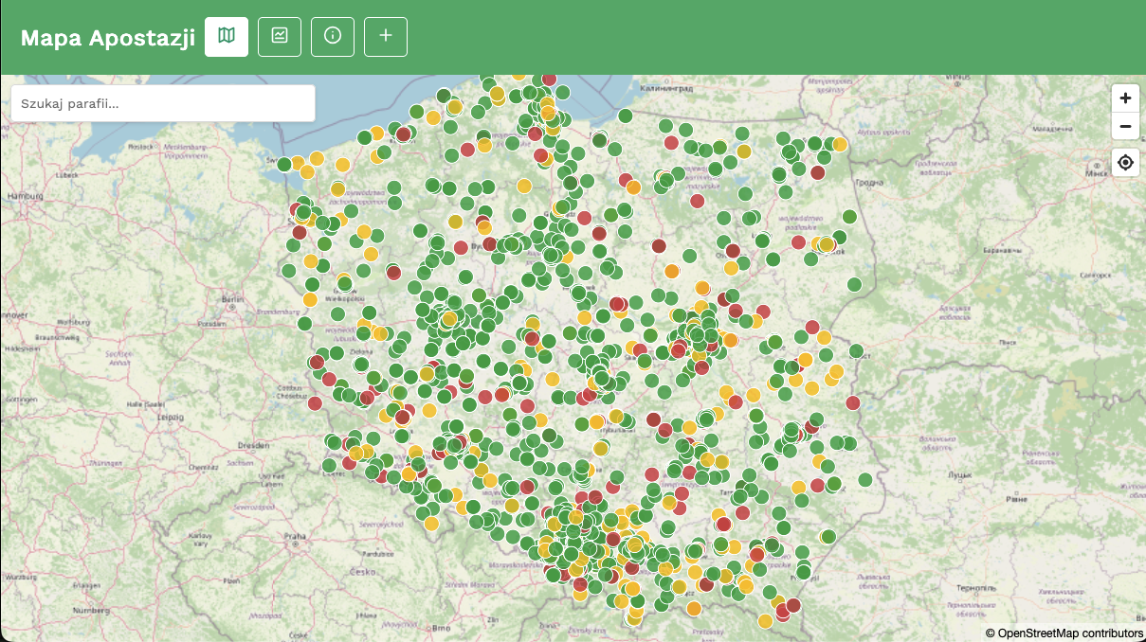Select westernmost green marker on Baltic coast
1146x642 pixels.
point(283,164)
